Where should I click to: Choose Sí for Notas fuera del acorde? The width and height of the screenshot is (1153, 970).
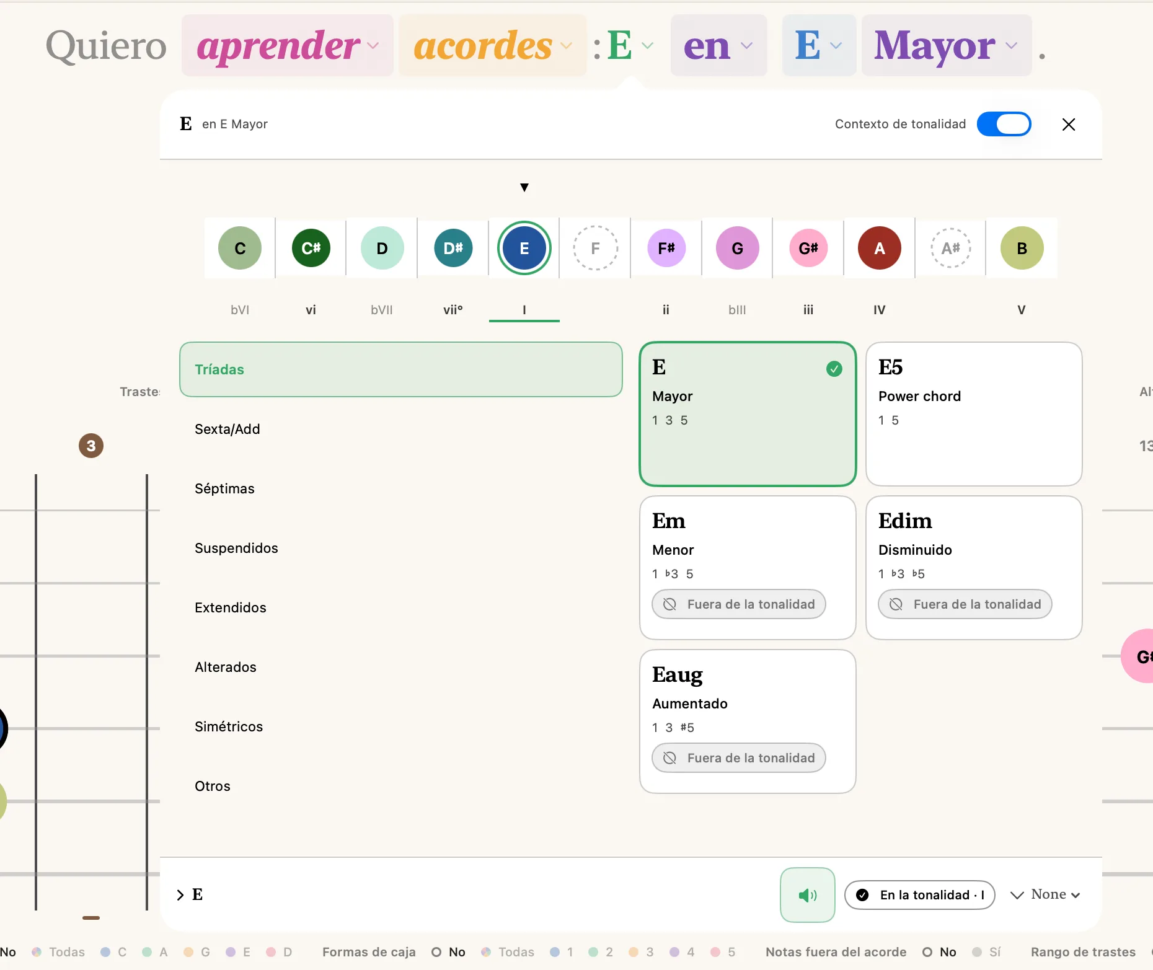[x=987, y=952]
